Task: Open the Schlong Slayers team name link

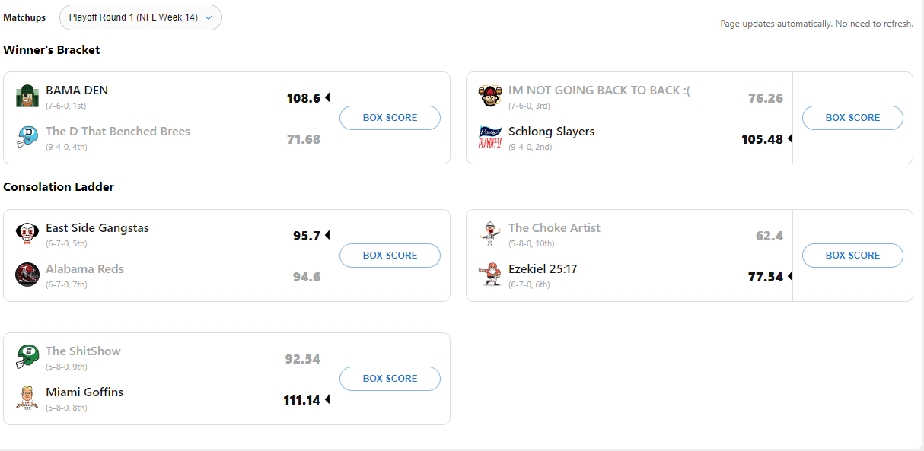Action: (x=551, y=132)
